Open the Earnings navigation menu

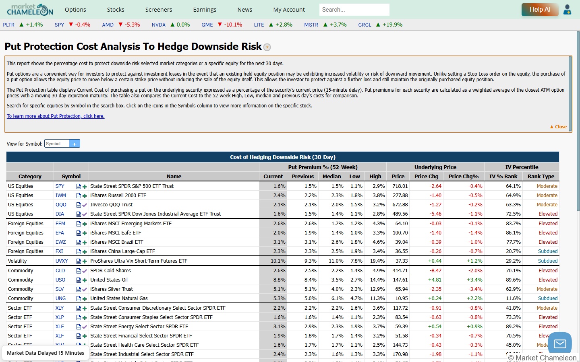pyautogui.click(x=205, y=10)
